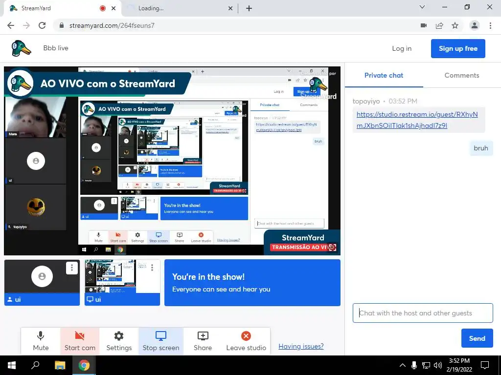Leave studio via red X button
501x375 pixels.
coord(246,341)
